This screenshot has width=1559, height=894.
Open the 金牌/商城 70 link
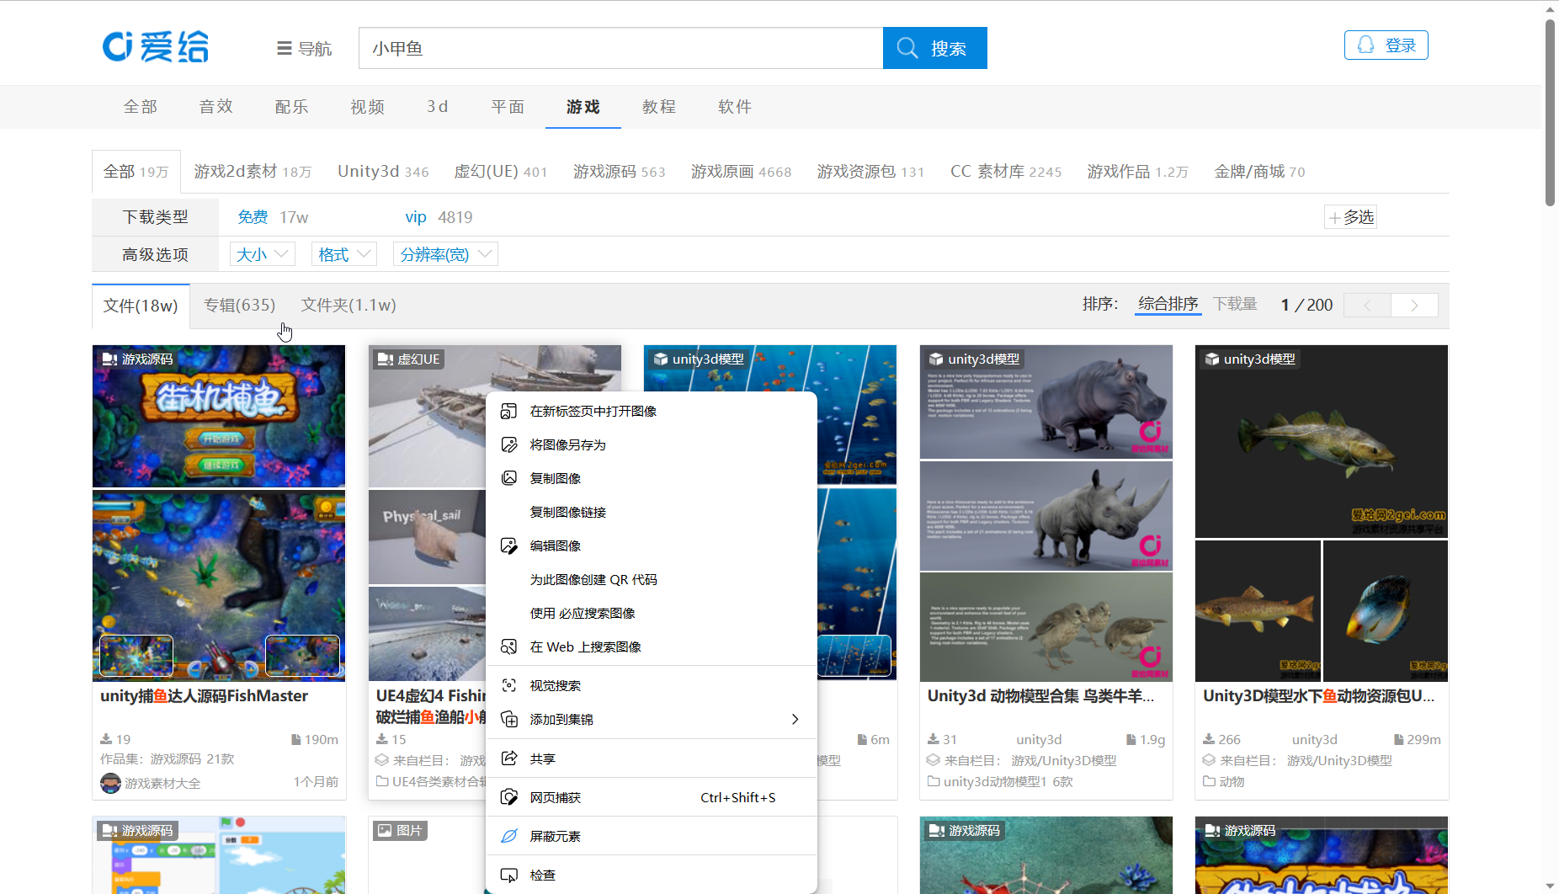(x=1259, y=172)
